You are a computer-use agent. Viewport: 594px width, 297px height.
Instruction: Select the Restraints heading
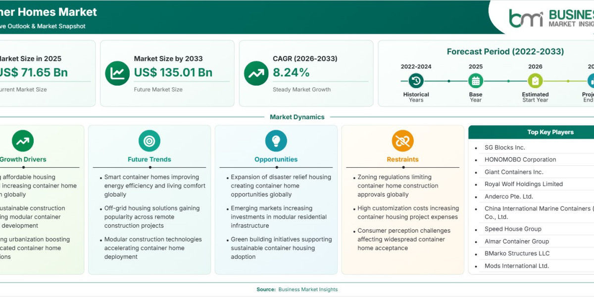click(403, 159)
